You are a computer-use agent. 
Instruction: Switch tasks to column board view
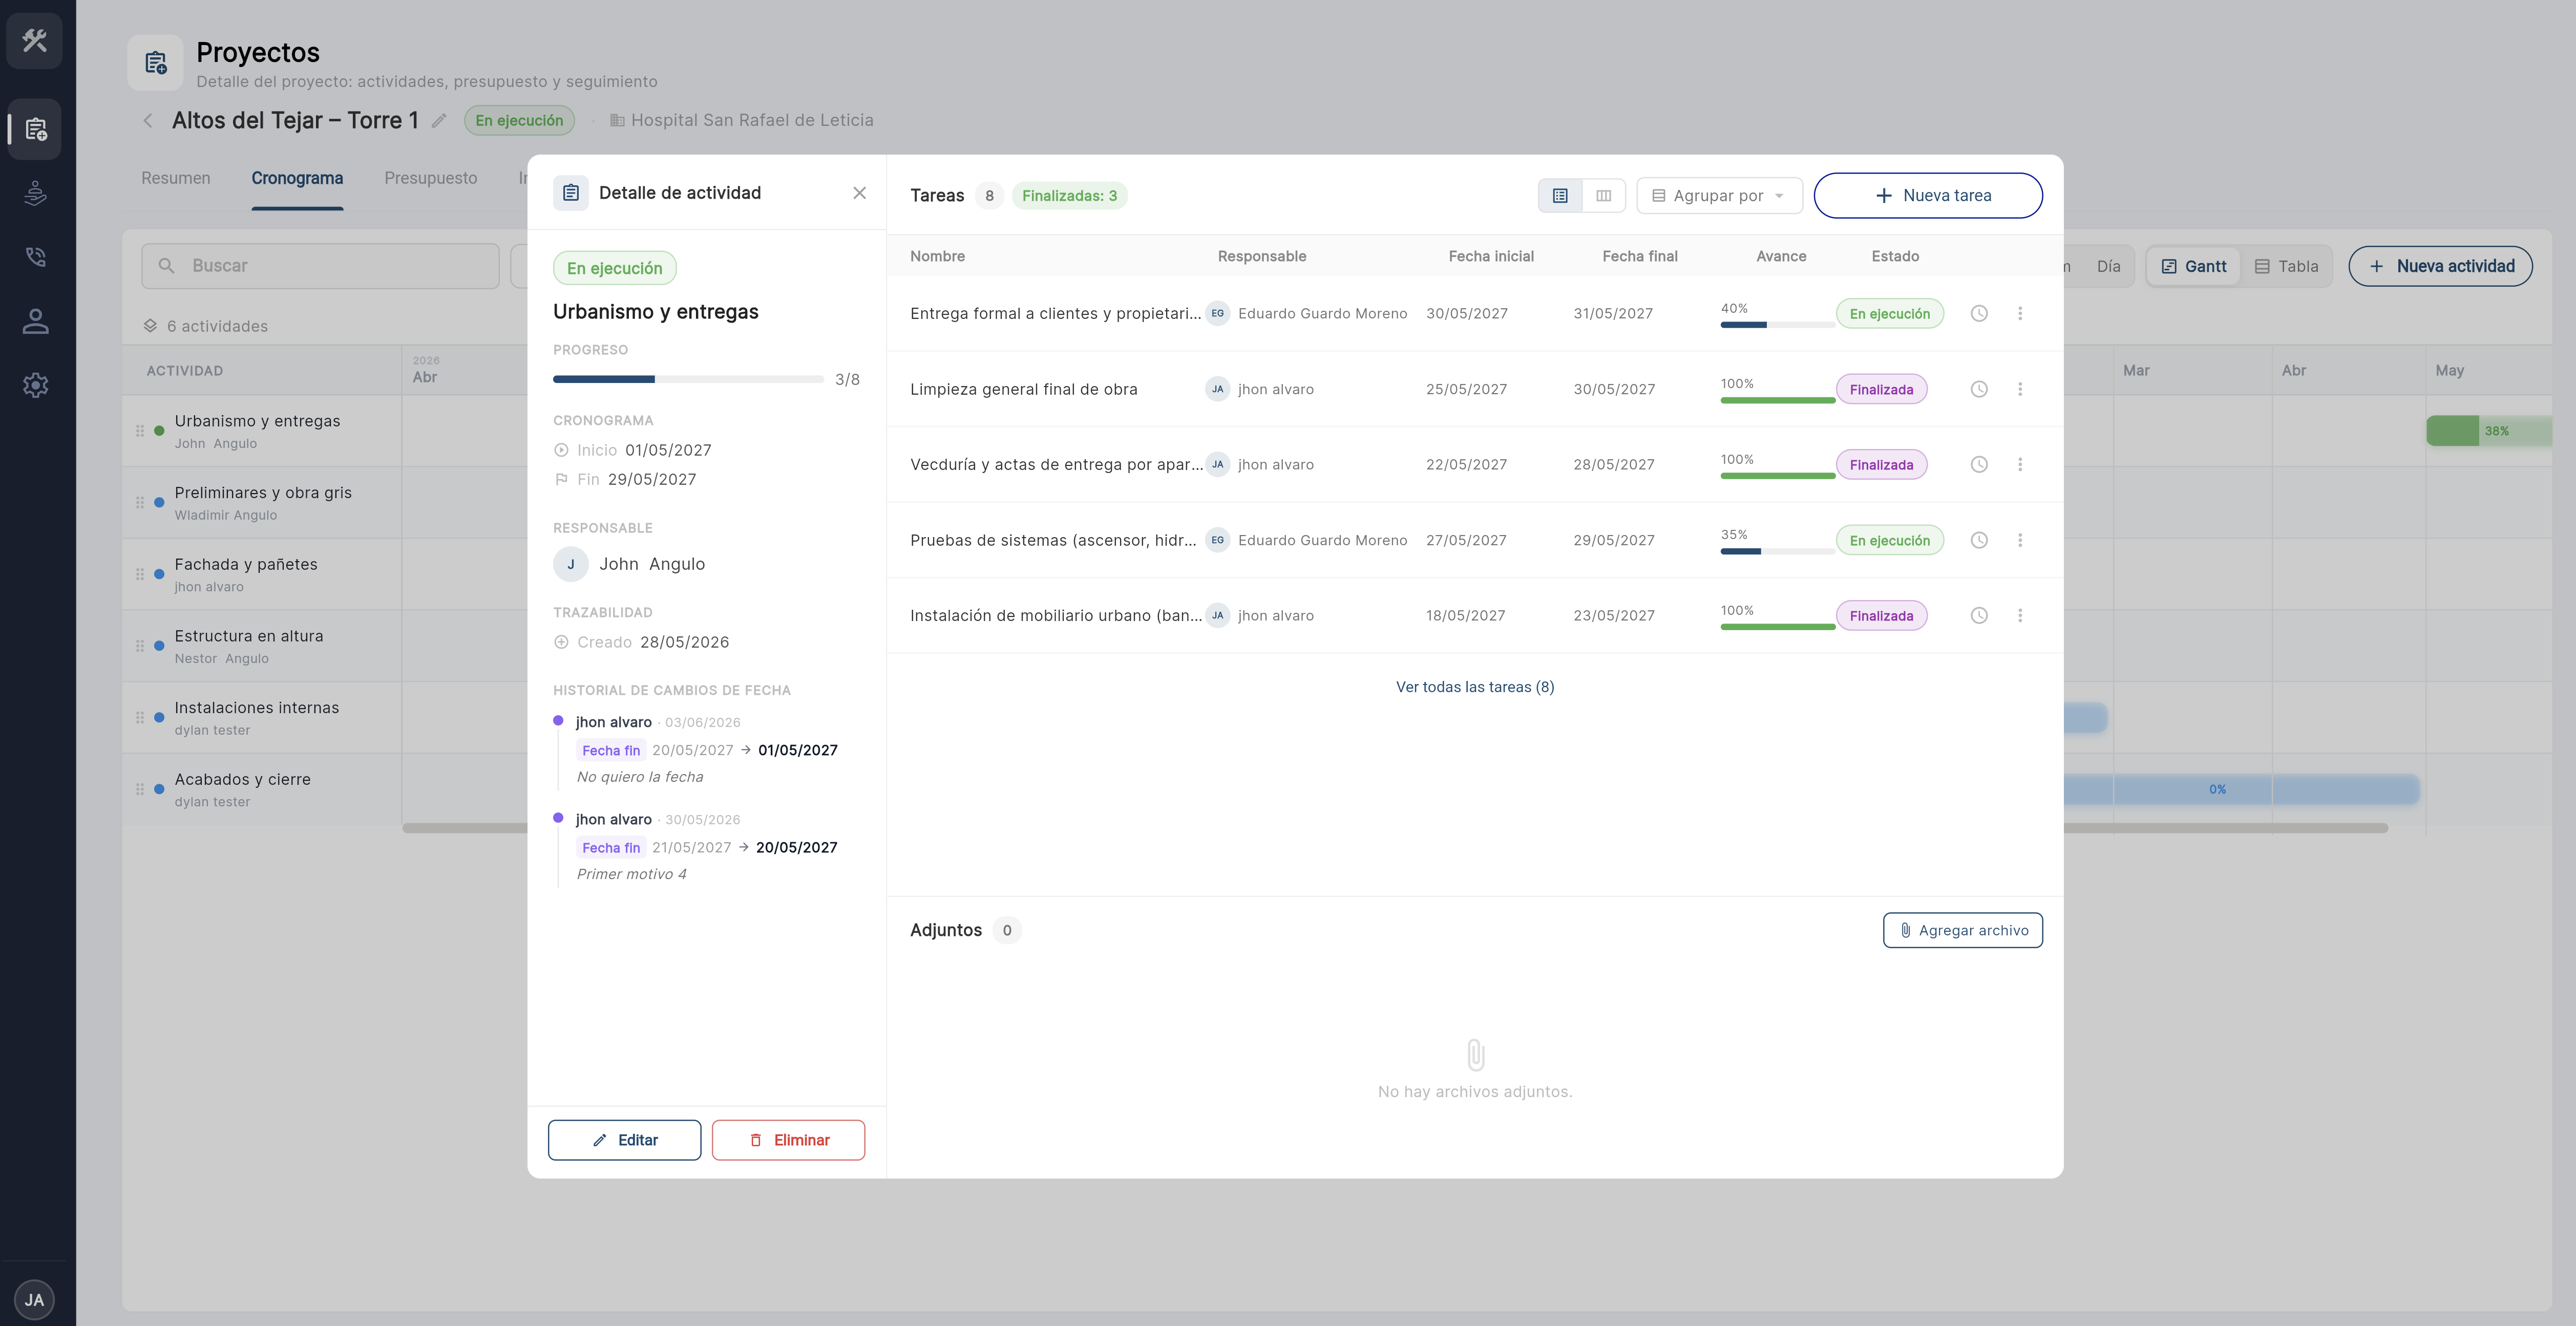1603,195
